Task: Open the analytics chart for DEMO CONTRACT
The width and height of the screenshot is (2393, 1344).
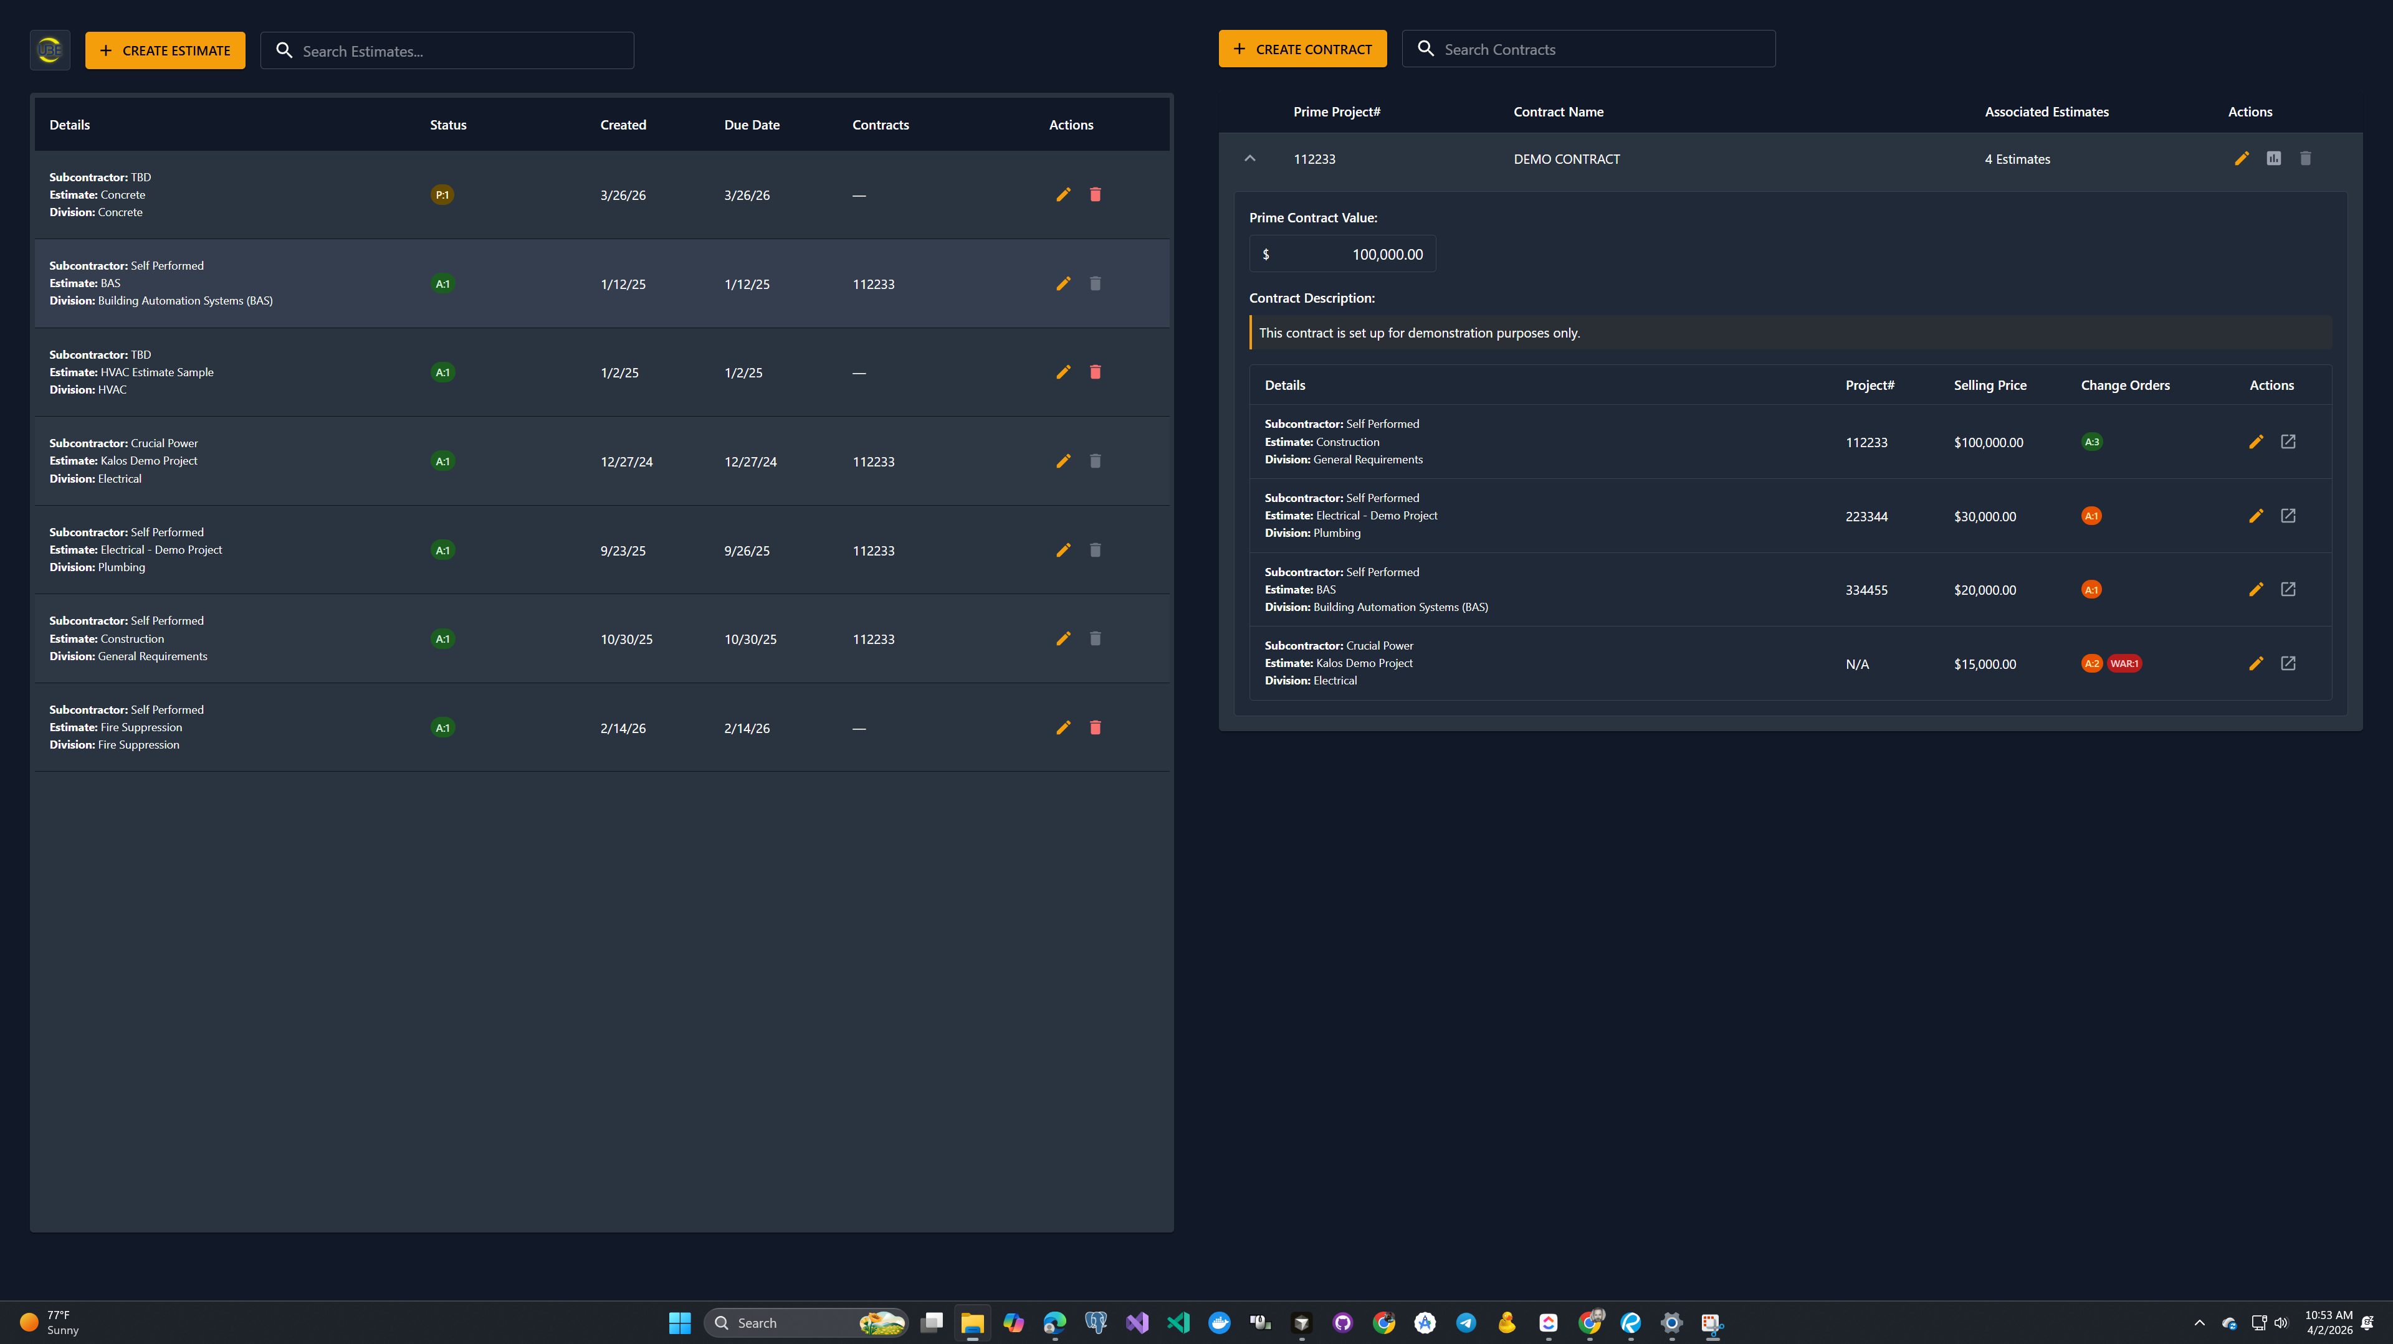Action: (2273, 159)
